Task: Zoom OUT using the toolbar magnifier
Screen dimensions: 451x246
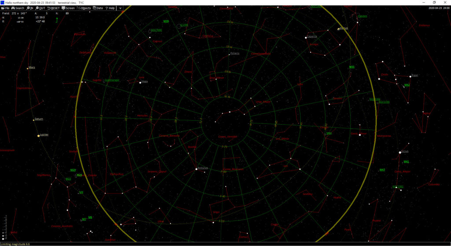Action: coord(41,8)
